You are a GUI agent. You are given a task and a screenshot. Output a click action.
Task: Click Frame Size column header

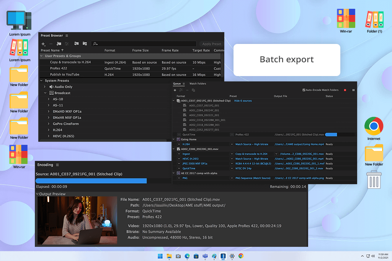point(140,50)
